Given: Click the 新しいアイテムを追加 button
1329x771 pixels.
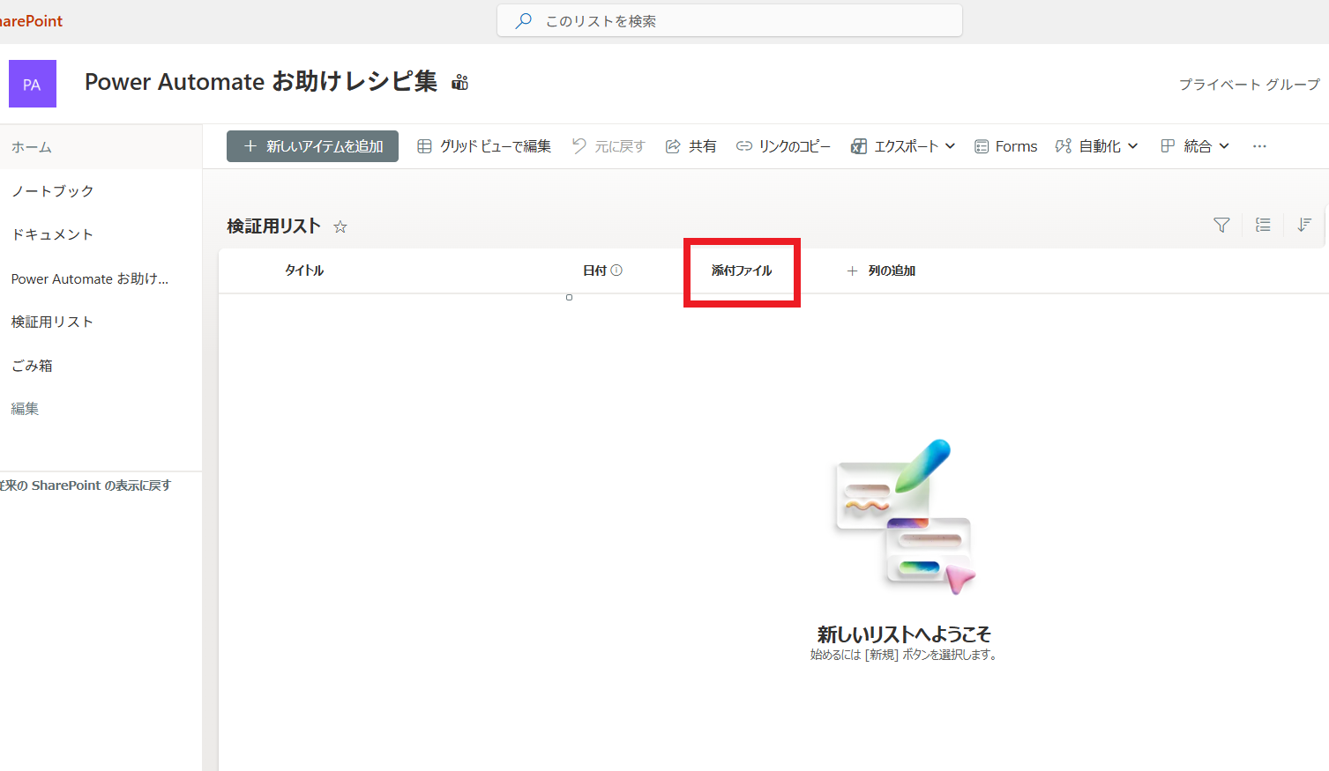Looking at the screenshot, I should 312,146.
